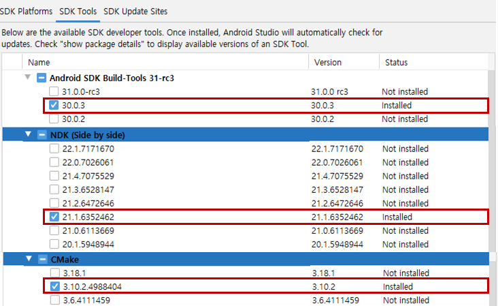Click the 30.0.2 name text
Image resolution: width=498 pixels, height=306 pixels.
[x=73, y=119]
